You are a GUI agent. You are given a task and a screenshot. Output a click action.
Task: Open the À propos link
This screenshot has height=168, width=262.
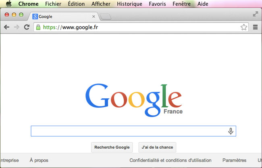pos(39,160)
